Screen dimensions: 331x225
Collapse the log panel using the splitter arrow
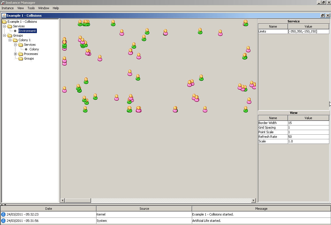pos(5,205)
